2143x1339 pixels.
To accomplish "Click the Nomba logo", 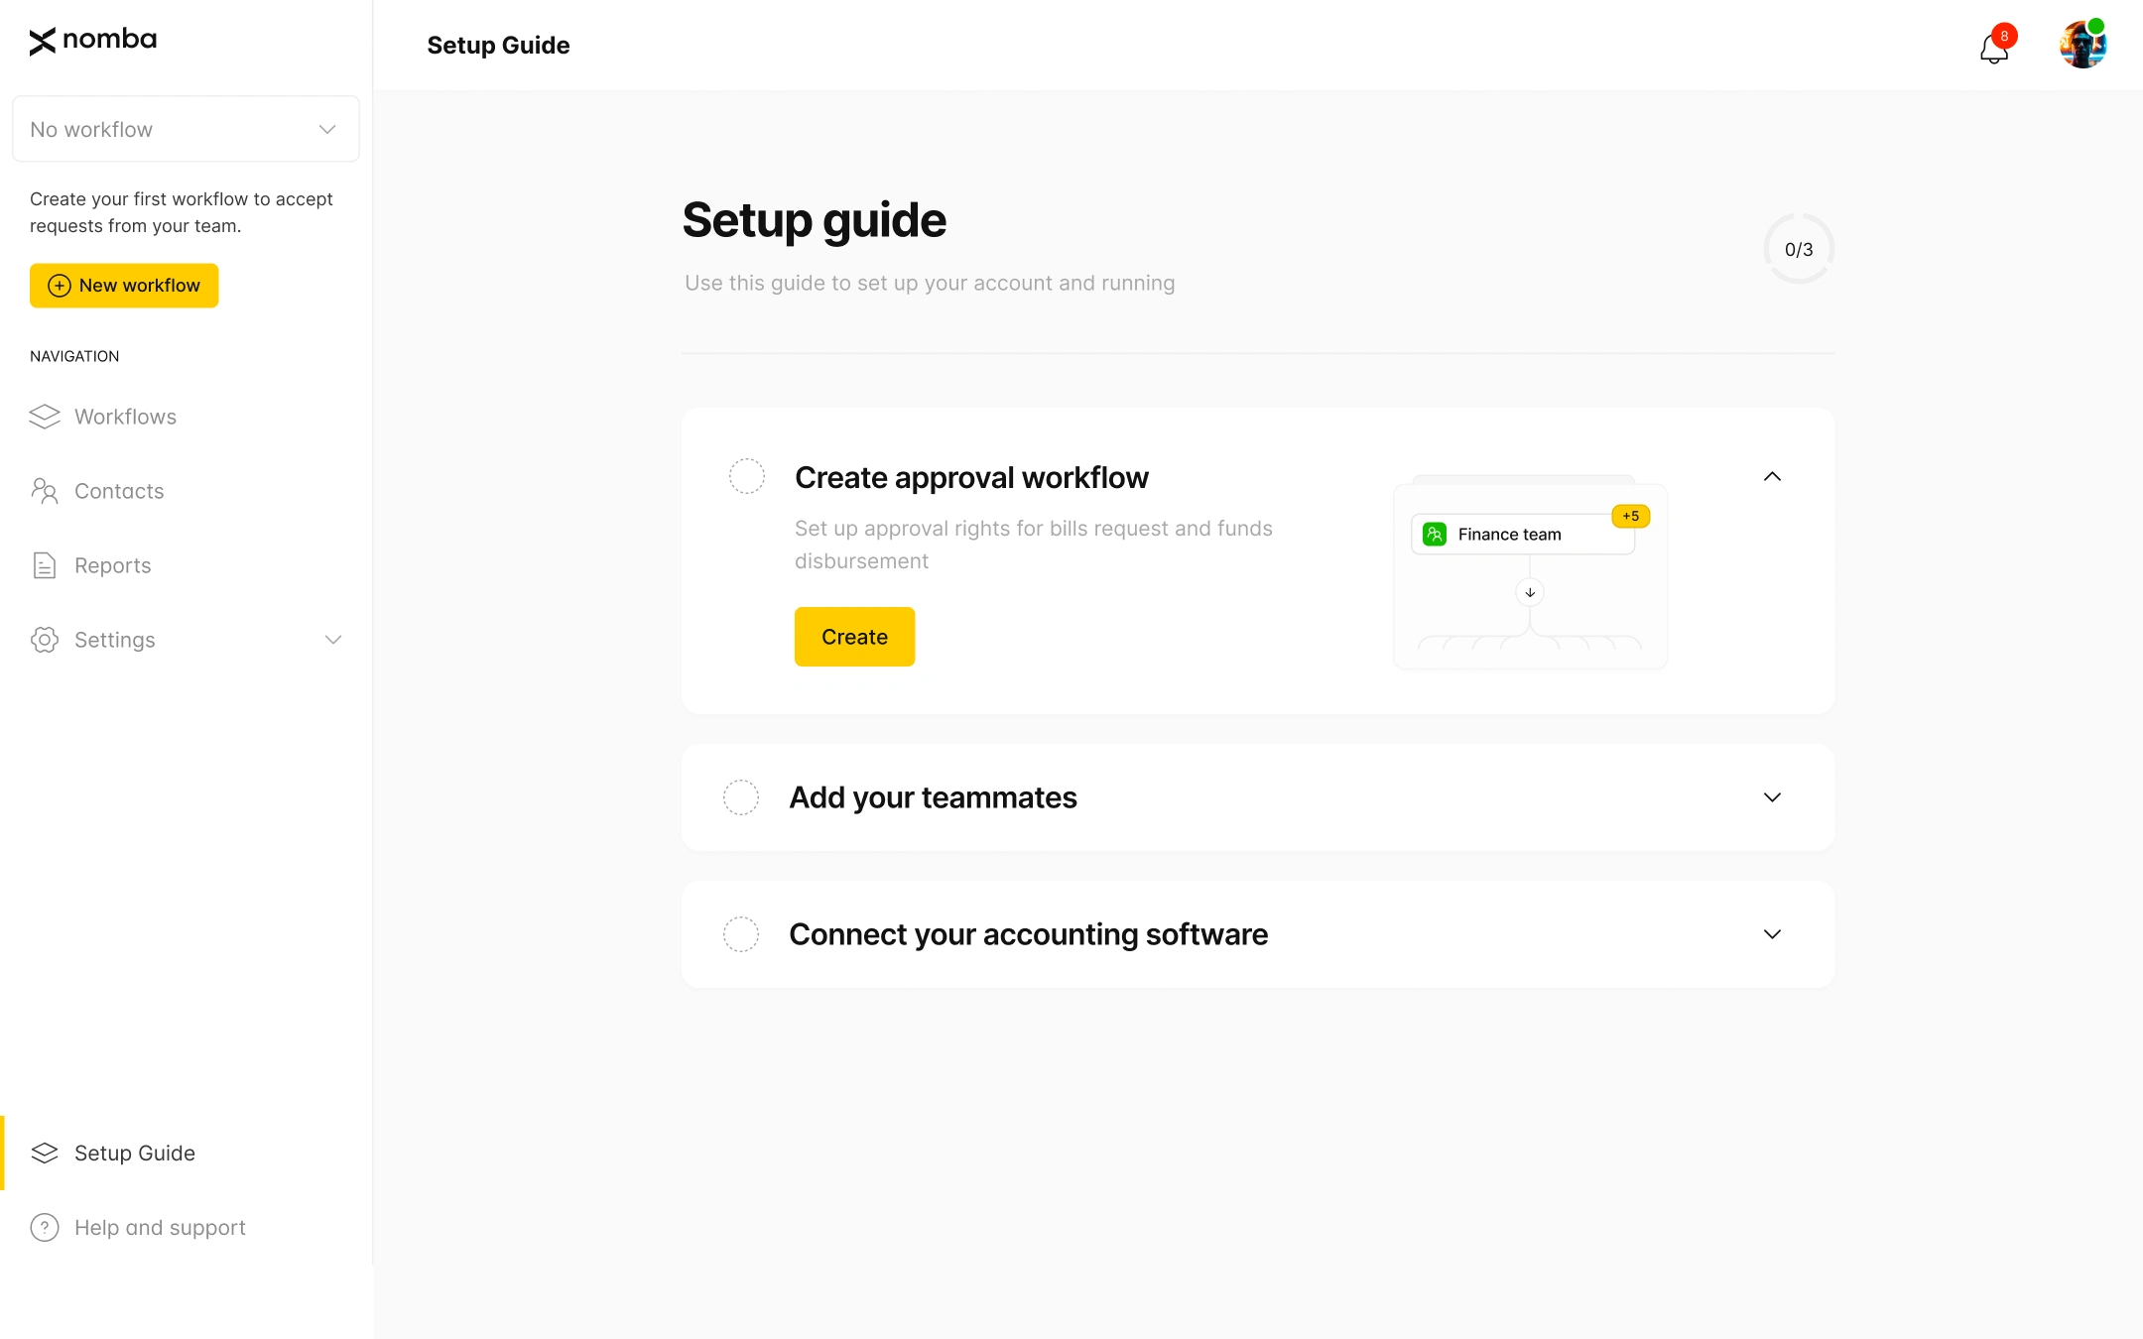I will [93, 40].
